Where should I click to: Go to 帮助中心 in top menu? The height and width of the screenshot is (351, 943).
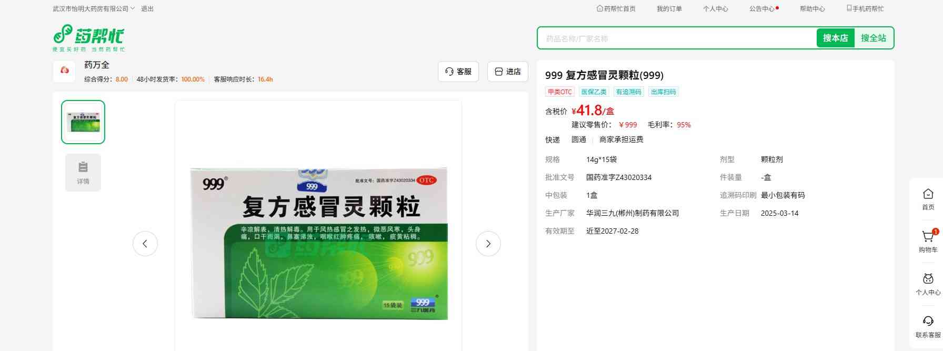(812, 8)
